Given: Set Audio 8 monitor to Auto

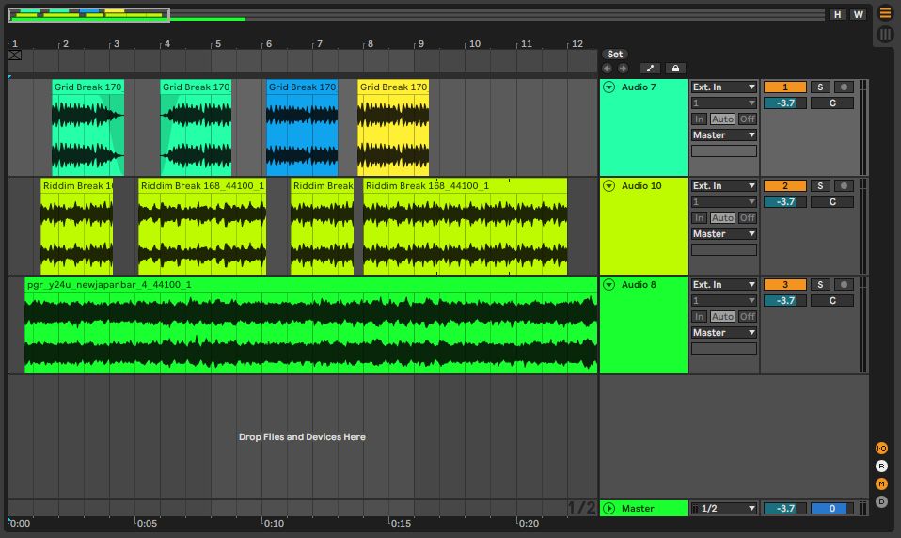Looking at the screenshot, I should 722,317.
